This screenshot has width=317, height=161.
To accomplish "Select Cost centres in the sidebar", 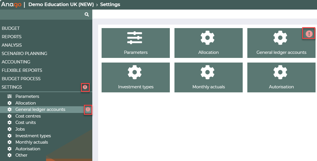I will [28, 116].
